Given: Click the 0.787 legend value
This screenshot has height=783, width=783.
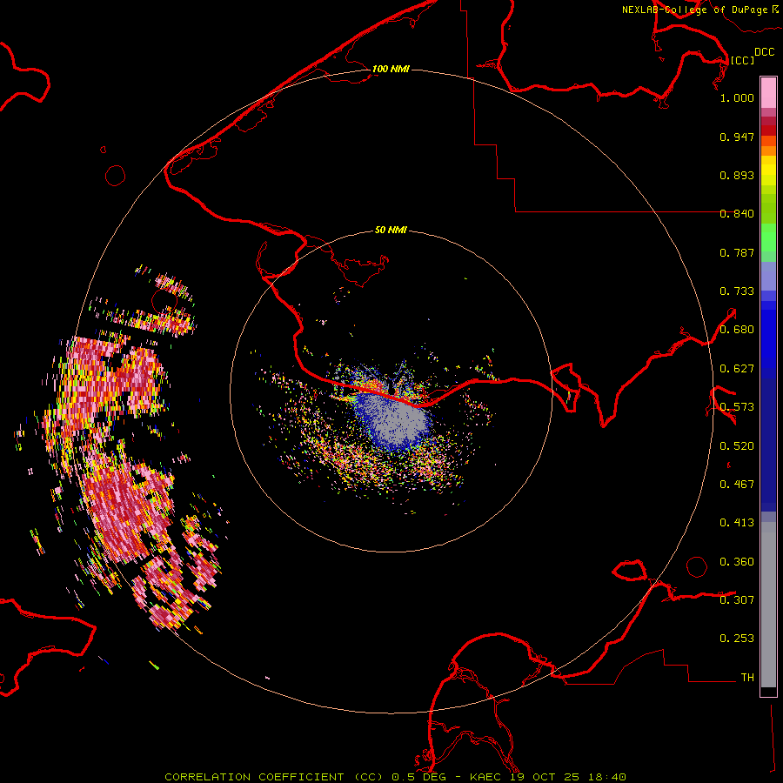Looking at the screenshot, I should (x=737, y=252).
